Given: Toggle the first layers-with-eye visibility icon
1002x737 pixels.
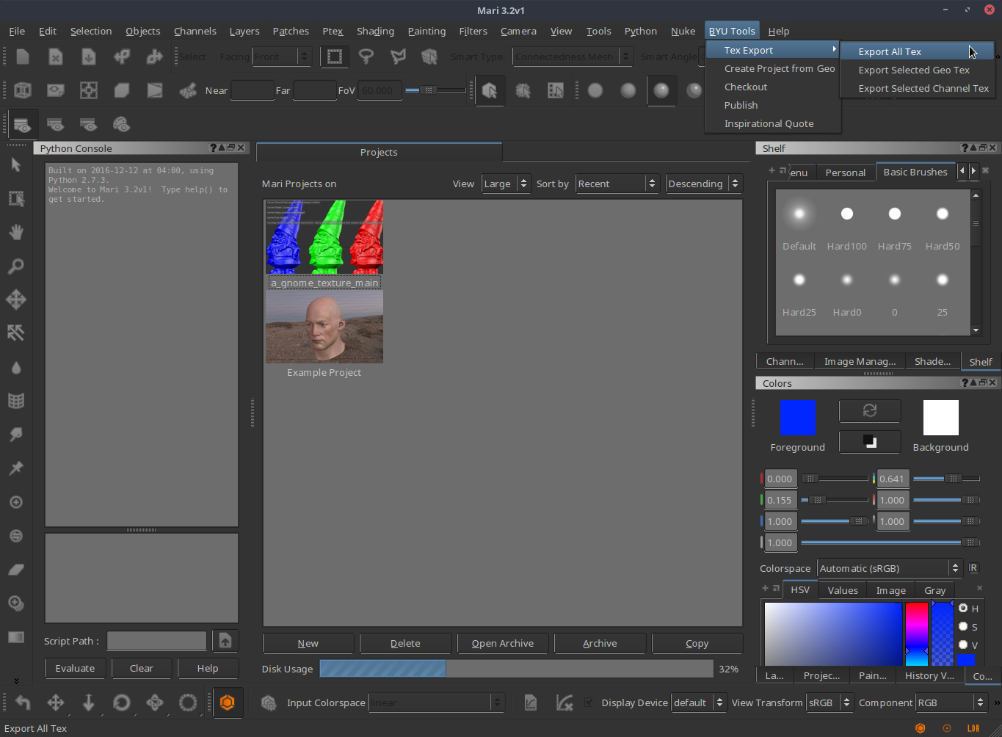Looking at the screenshot, I should click(x=23, y=124).
